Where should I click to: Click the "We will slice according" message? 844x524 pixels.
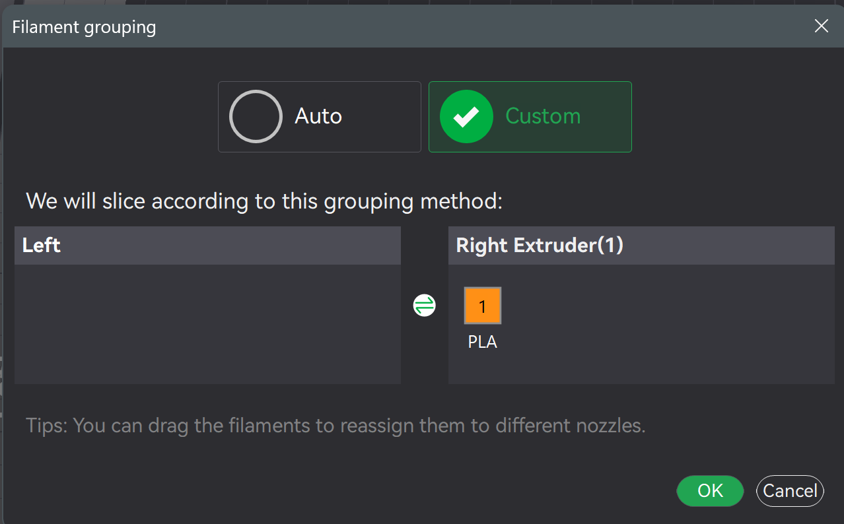264,201
